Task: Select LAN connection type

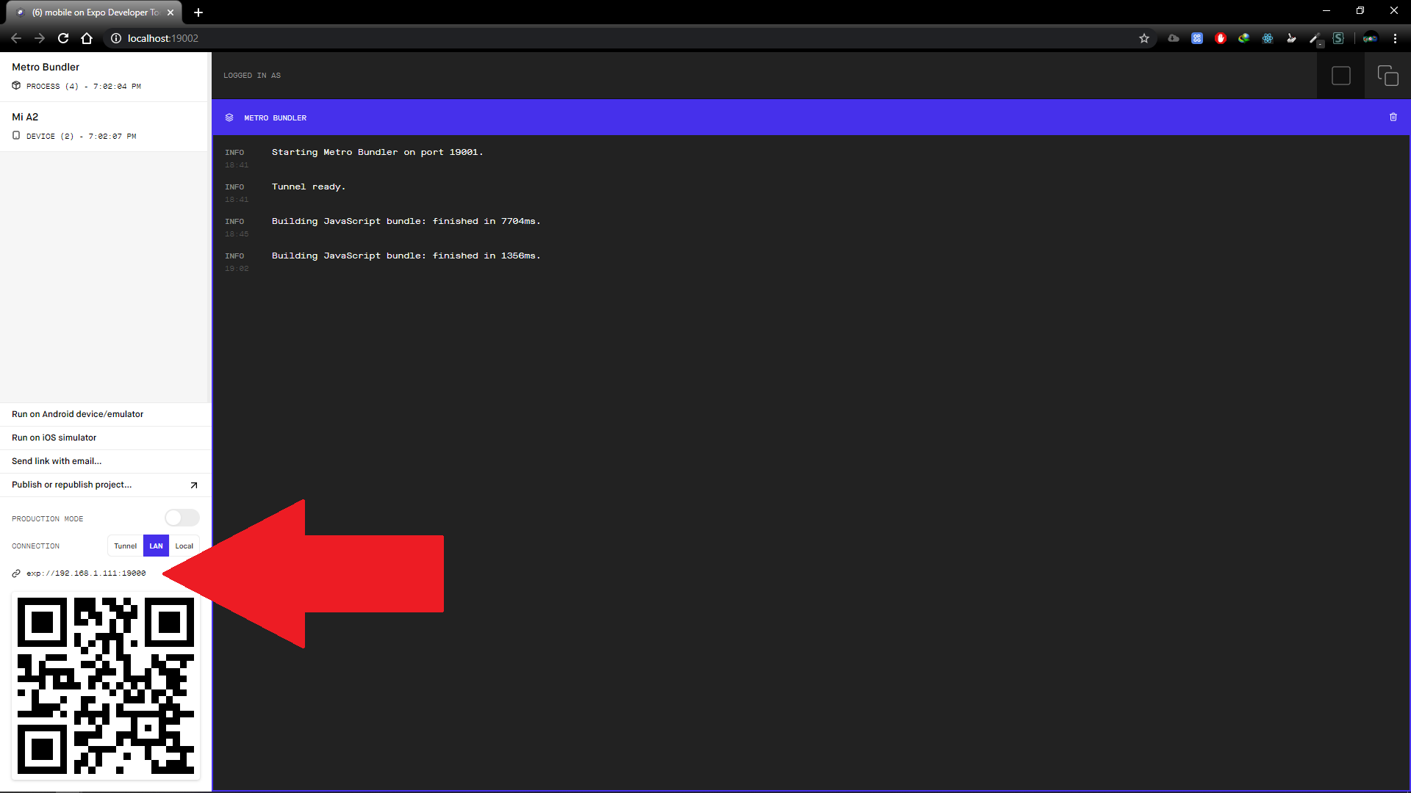Action: click(156, 546)
